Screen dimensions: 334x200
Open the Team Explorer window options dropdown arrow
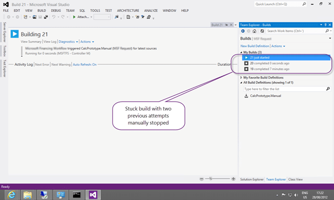point(321,25)
